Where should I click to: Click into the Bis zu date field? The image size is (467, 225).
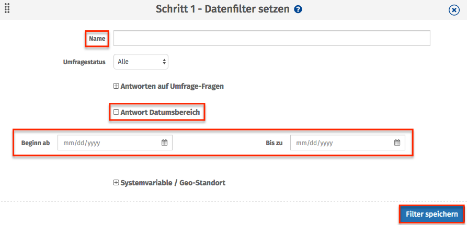(343, 143)
